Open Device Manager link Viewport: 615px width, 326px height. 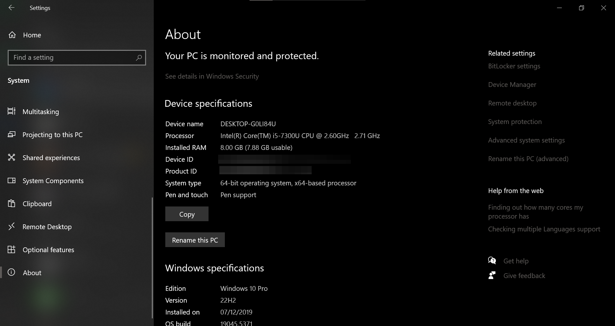(512, 85)
